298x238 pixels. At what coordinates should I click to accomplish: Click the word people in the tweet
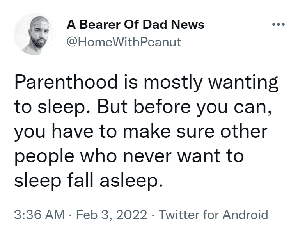click(44, 157)
